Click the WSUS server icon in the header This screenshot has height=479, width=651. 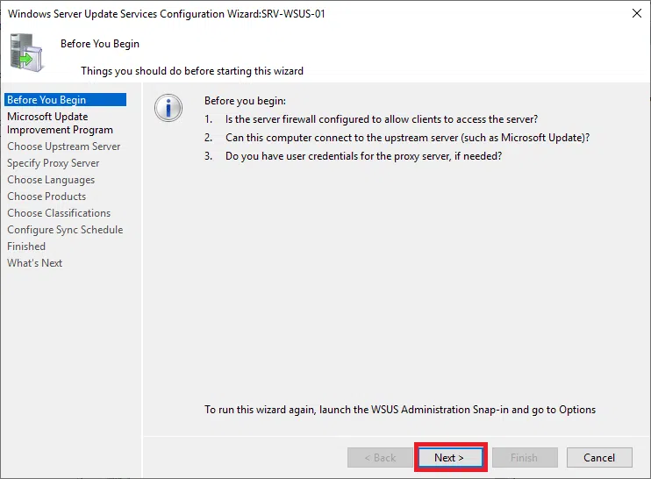click(x=26, y=53)
